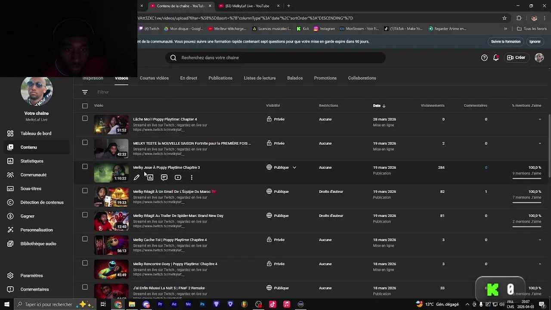Check the Melky Joue À Poppy Playtime Chapitre 3 row
This screenshot has height=310, width=551.
85,167
